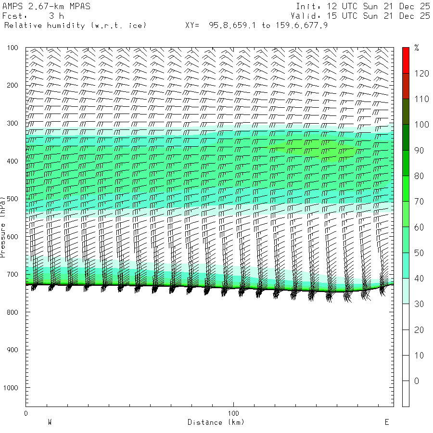The width and height of the screenshot is (433, 433).
Task: Click the red swatch atop the colorbar
Action: point(406,60)
